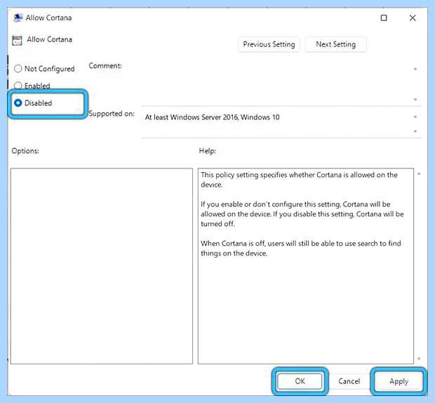Image resolution: width=435 pixels, height=403 pixels.
Task: Click the Help pane scroll up arrow
Action: pyautogui.click(x=419, y=173)
